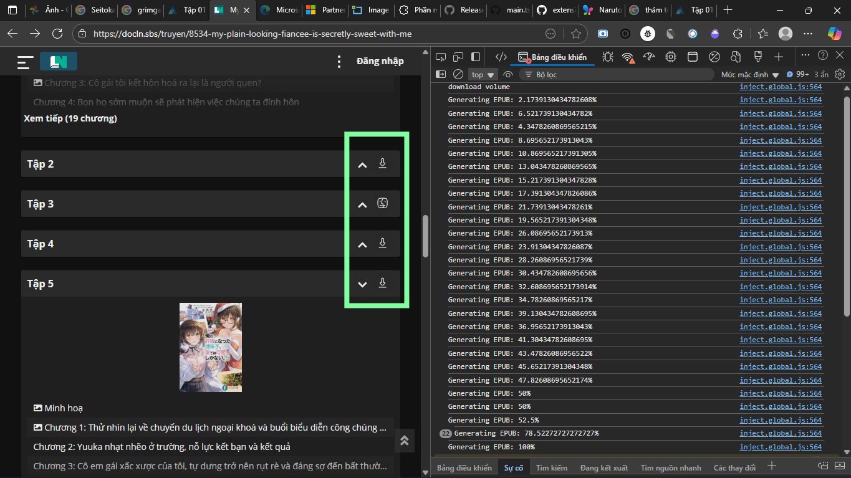Open DevTools customize three-dot menu
The height and width of the screenshot is (478, 851).
point(805,55)
